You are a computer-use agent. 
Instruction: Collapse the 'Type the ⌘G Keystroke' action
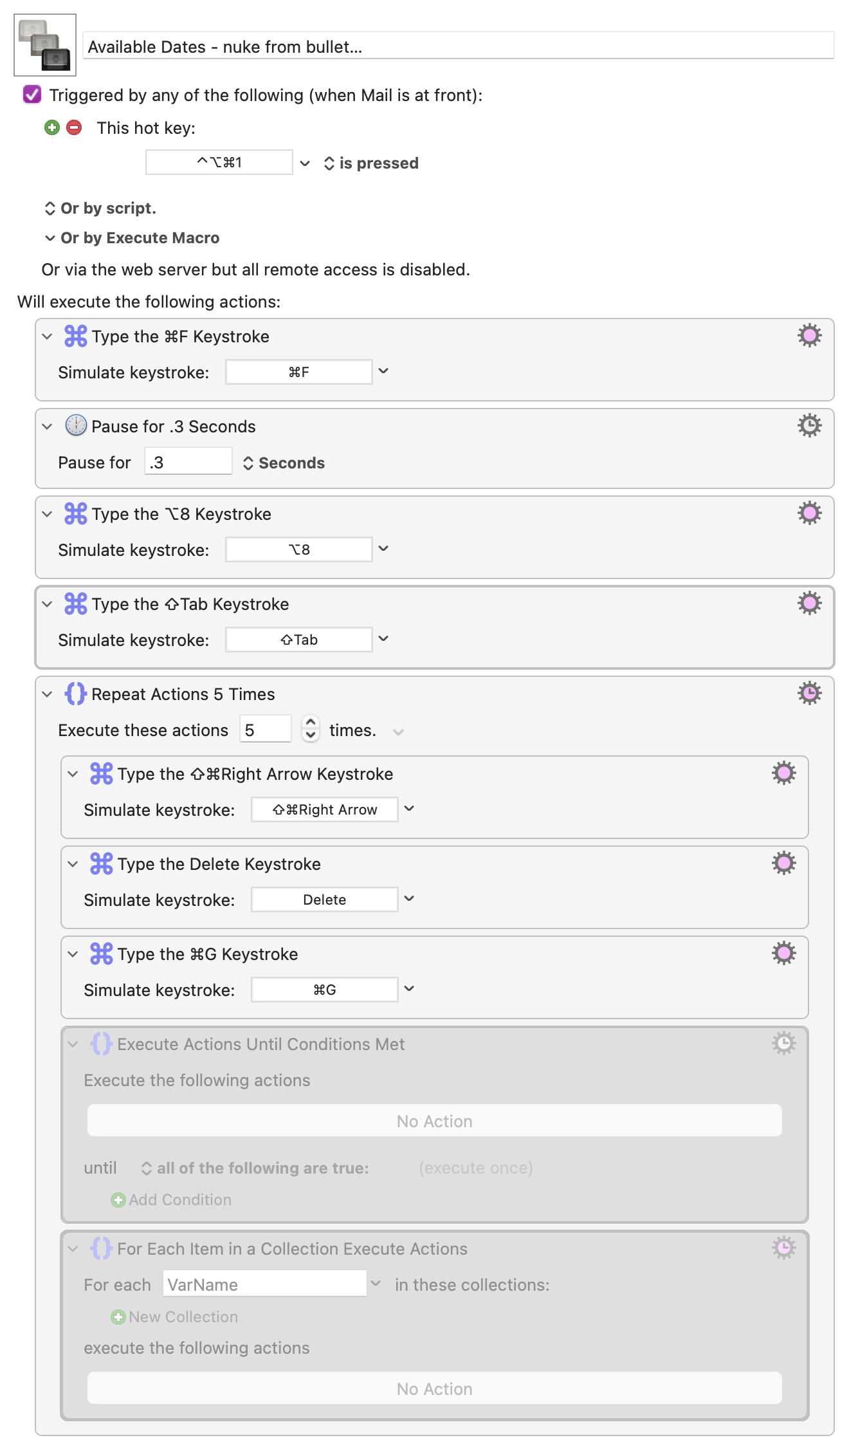coord(73,954)
